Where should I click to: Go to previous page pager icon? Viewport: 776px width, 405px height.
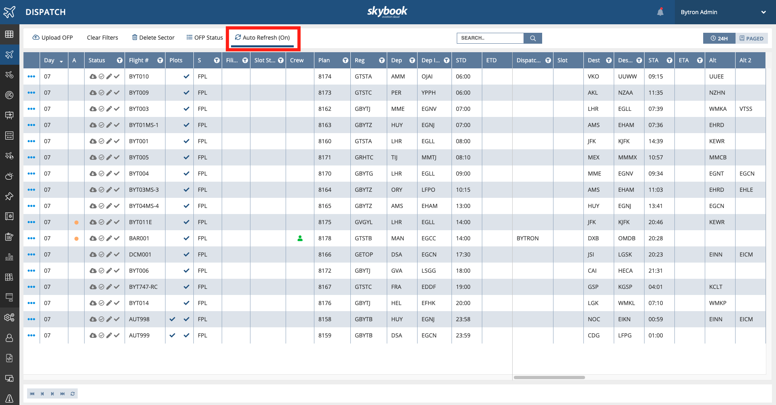42,394
